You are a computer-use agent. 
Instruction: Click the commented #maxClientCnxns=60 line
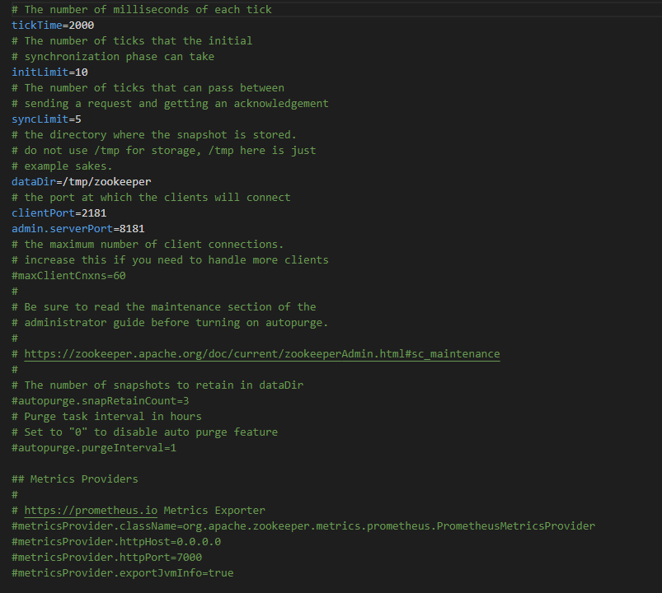click(68, 276)
